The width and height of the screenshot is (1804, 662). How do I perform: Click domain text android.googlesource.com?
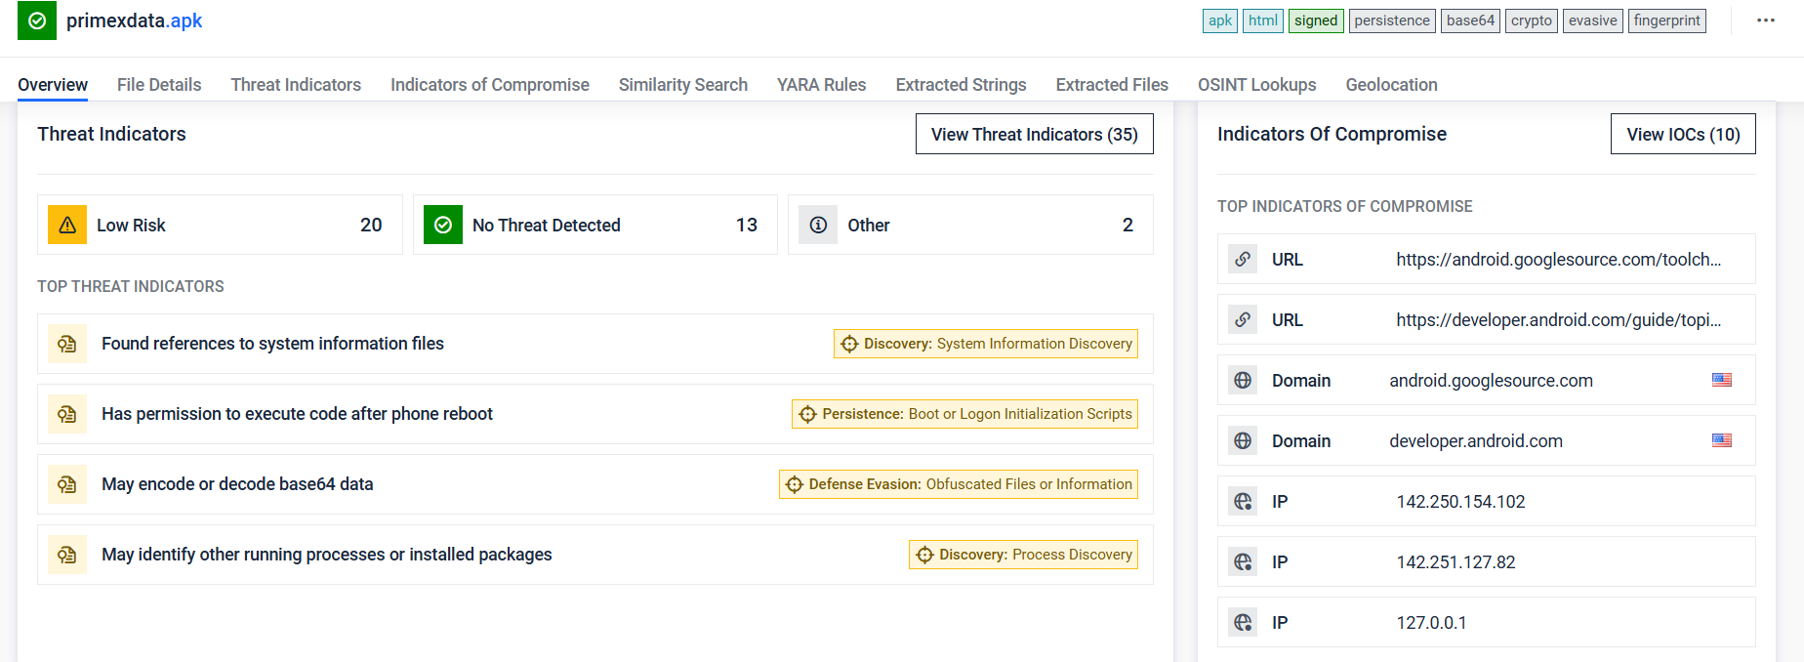pyautogui.click(x=1491, y=381)
